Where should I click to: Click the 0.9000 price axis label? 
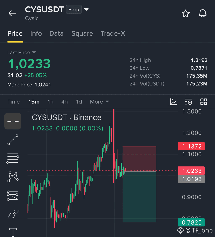(192, 197)
